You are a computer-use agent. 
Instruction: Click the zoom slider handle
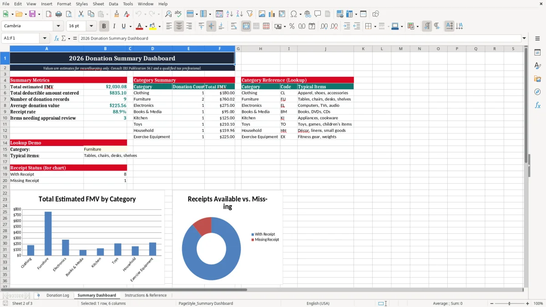[510, 303]
